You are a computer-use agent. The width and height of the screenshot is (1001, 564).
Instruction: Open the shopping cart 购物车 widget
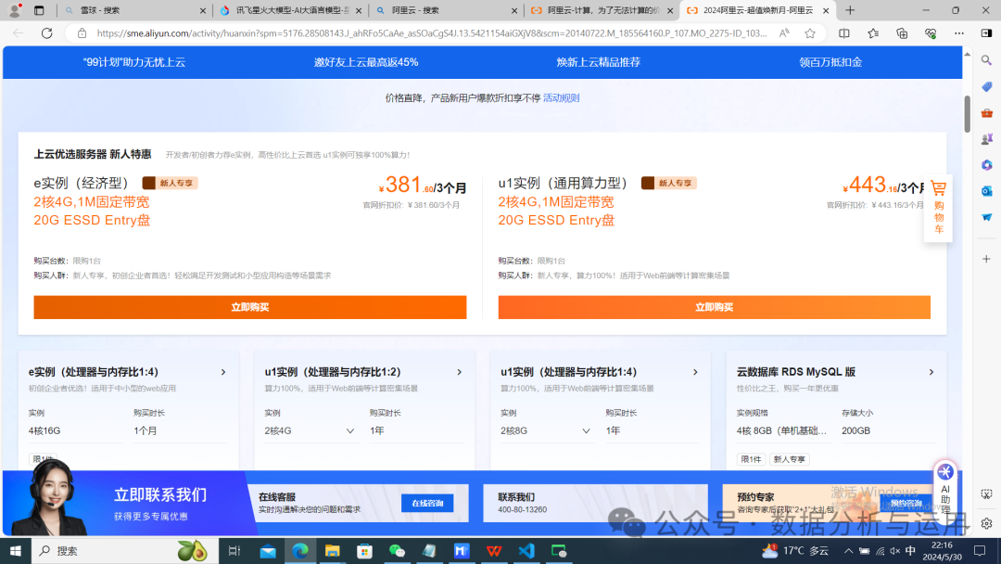(x=938, y=208)
